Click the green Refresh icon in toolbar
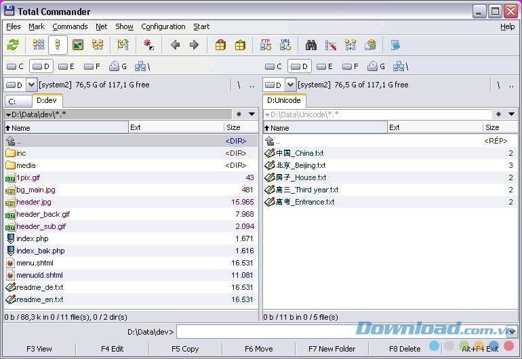 pos(12,45)
